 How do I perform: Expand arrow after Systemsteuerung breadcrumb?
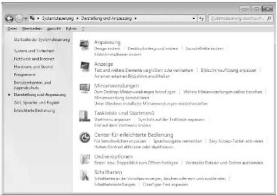coord(77,19)
